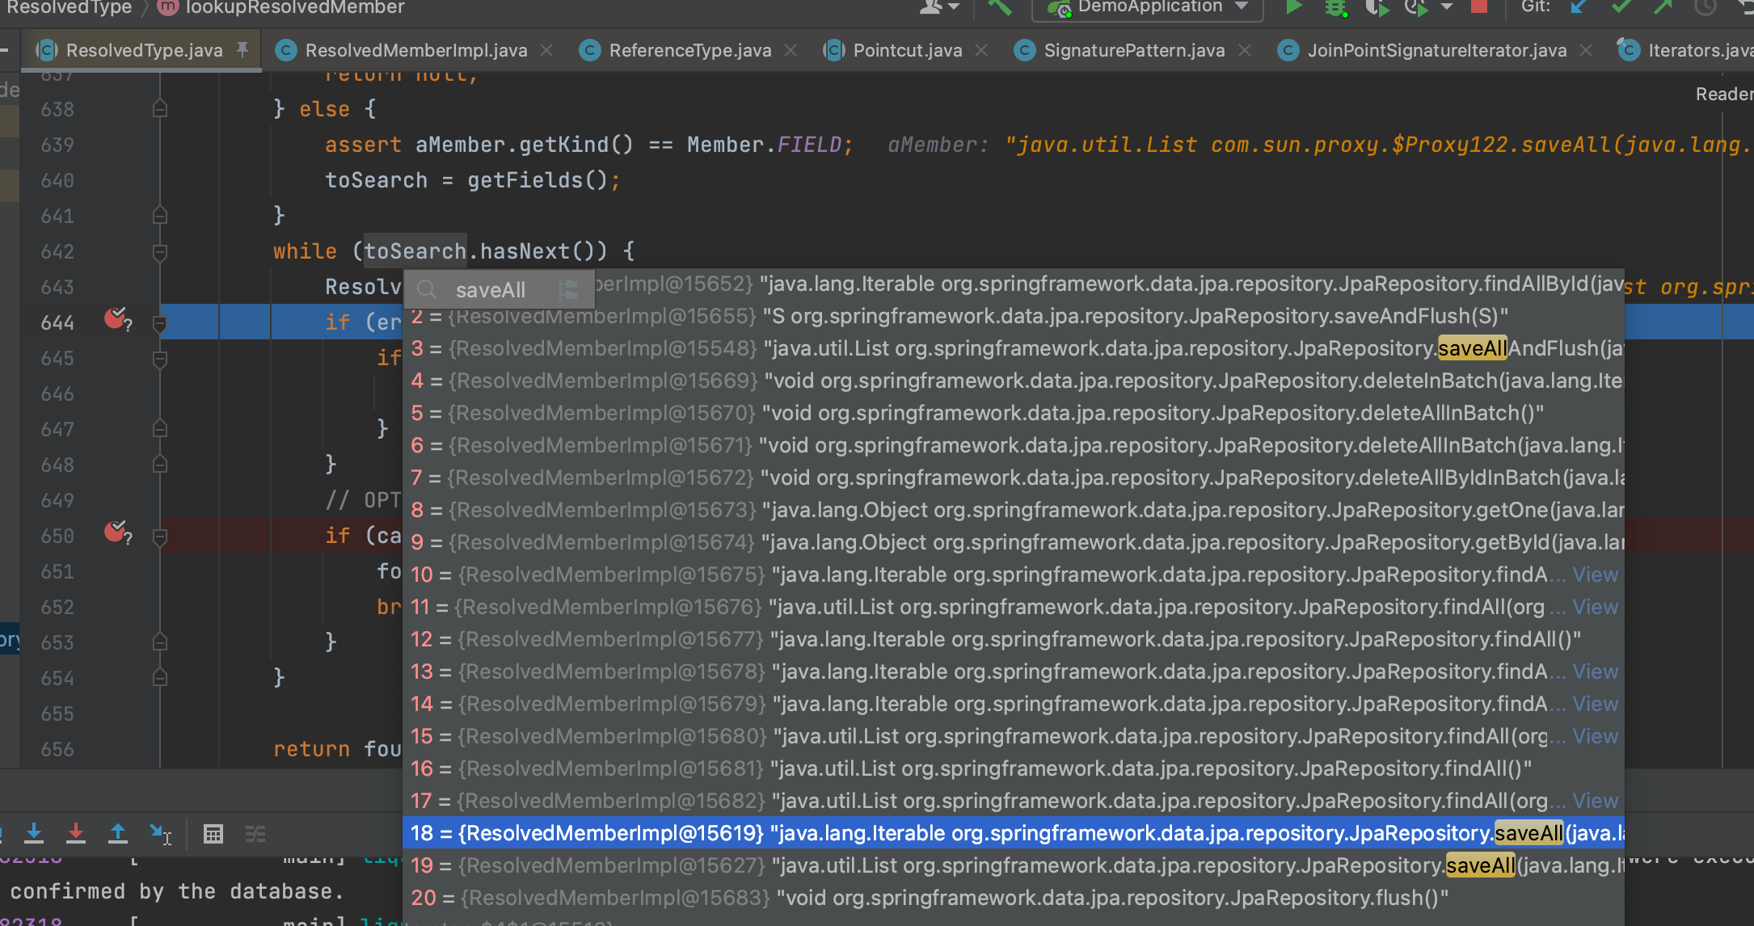Image resolution: width=1754 pixels, height=926 pixels.
Task: Click the Force Step Into red arrow
Action: point(76,833)
